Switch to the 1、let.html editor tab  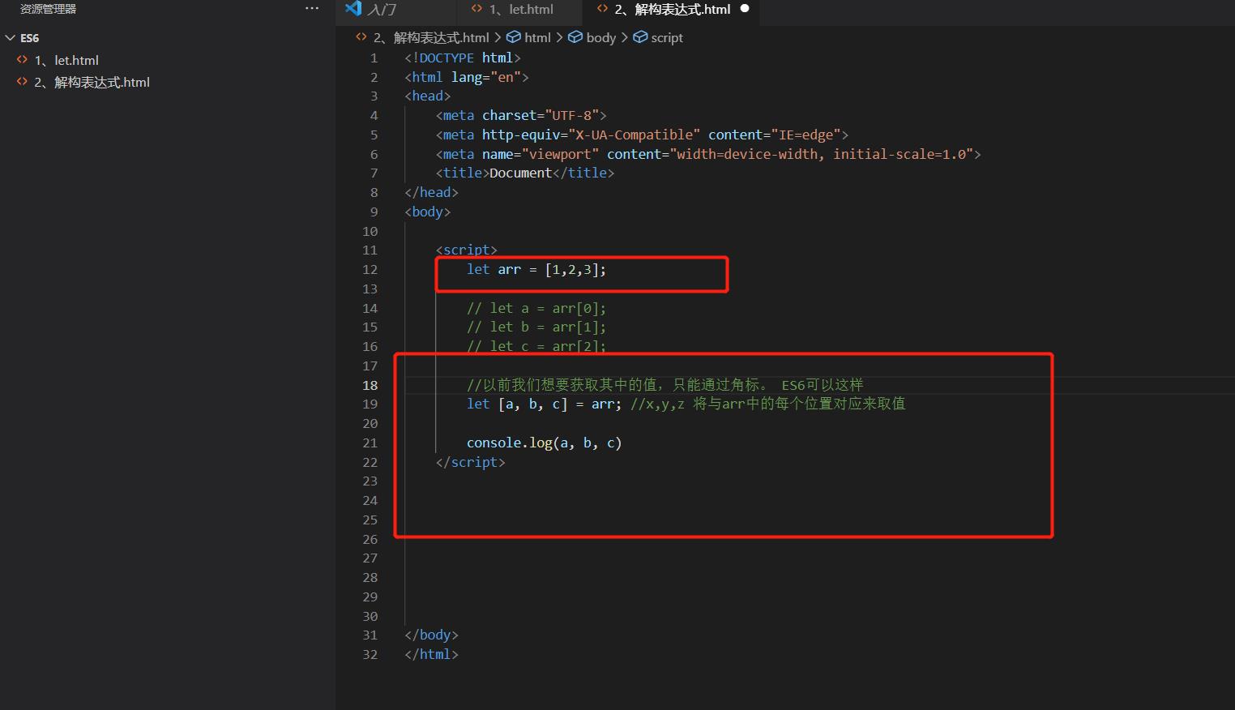coord(522,10)
